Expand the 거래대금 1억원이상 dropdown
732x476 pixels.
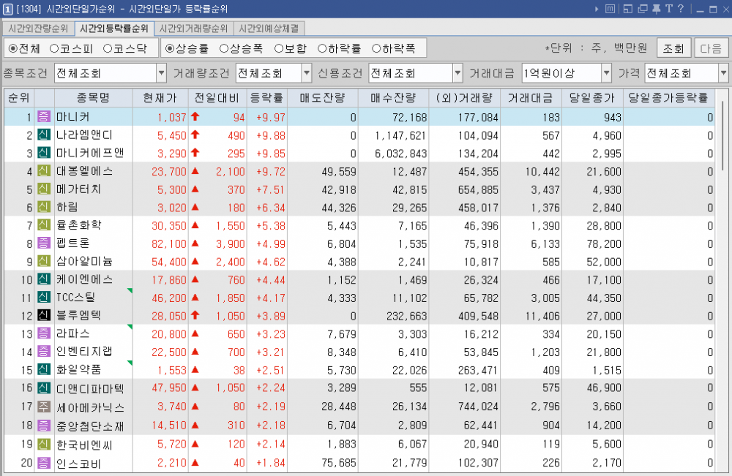point(606,73)
